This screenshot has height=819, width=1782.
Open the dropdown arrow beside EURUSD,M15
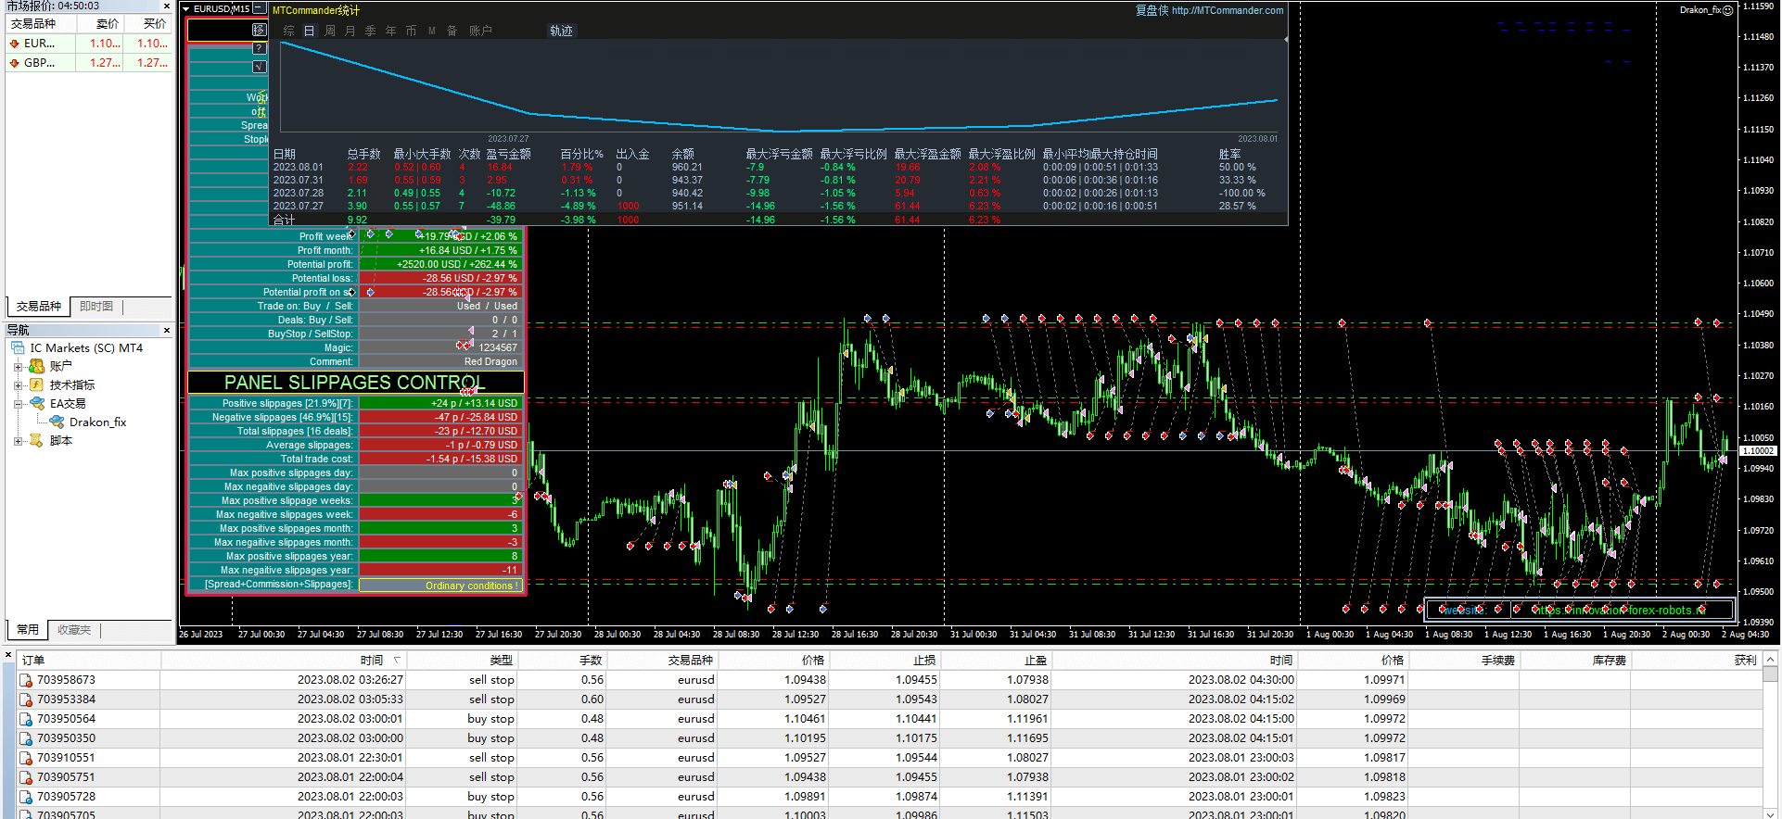(185, 8)
